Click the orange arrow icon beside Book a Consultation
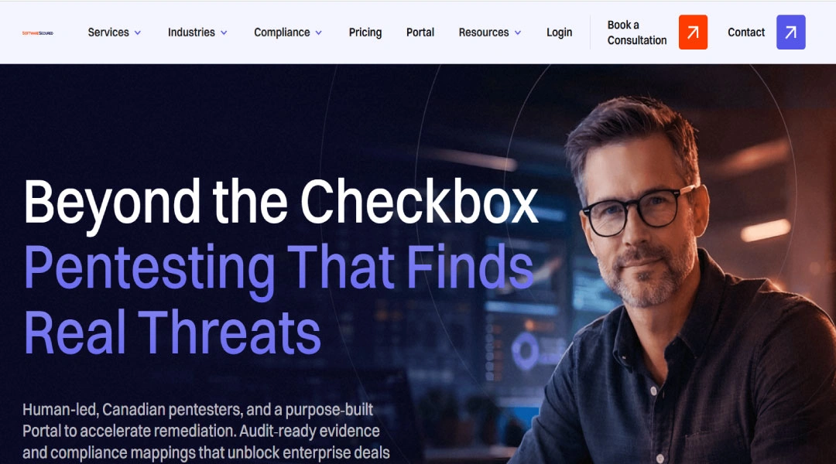Screen dimensions: 836x464 693,32
